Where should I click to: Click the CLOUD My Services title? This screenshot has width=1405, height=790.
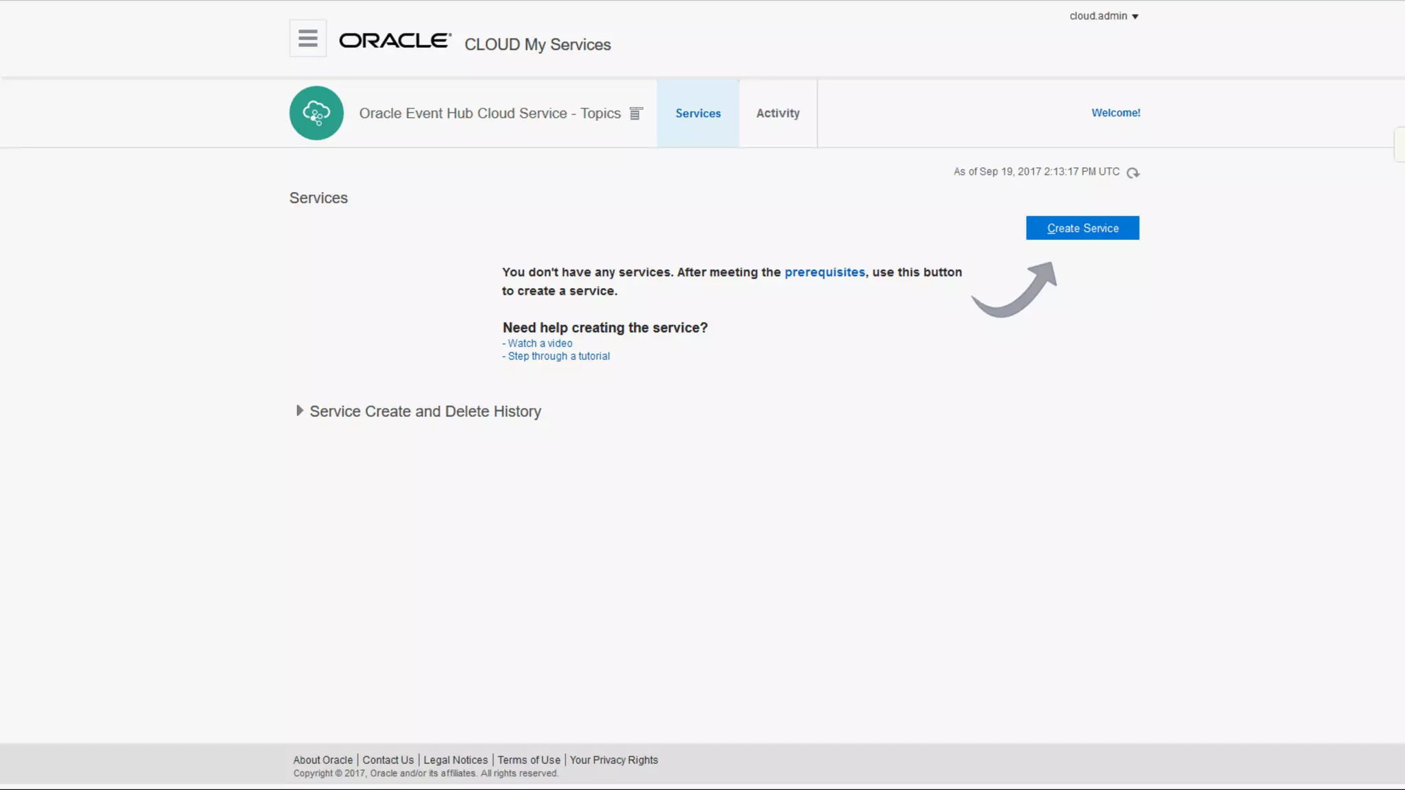[x=537, y=45]
